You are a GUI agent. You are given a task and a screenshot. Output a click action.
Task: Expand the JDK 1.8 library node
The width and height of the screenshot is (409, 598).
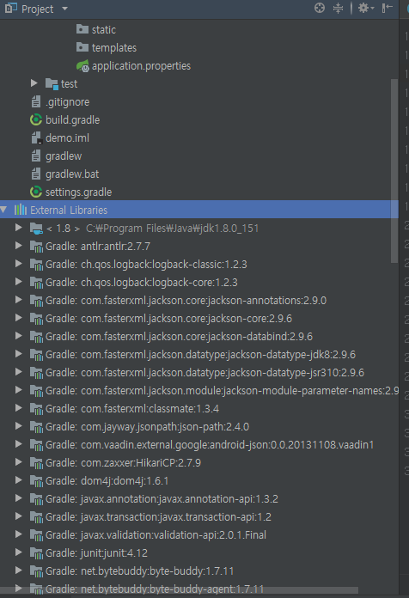(x=18, y=228)
